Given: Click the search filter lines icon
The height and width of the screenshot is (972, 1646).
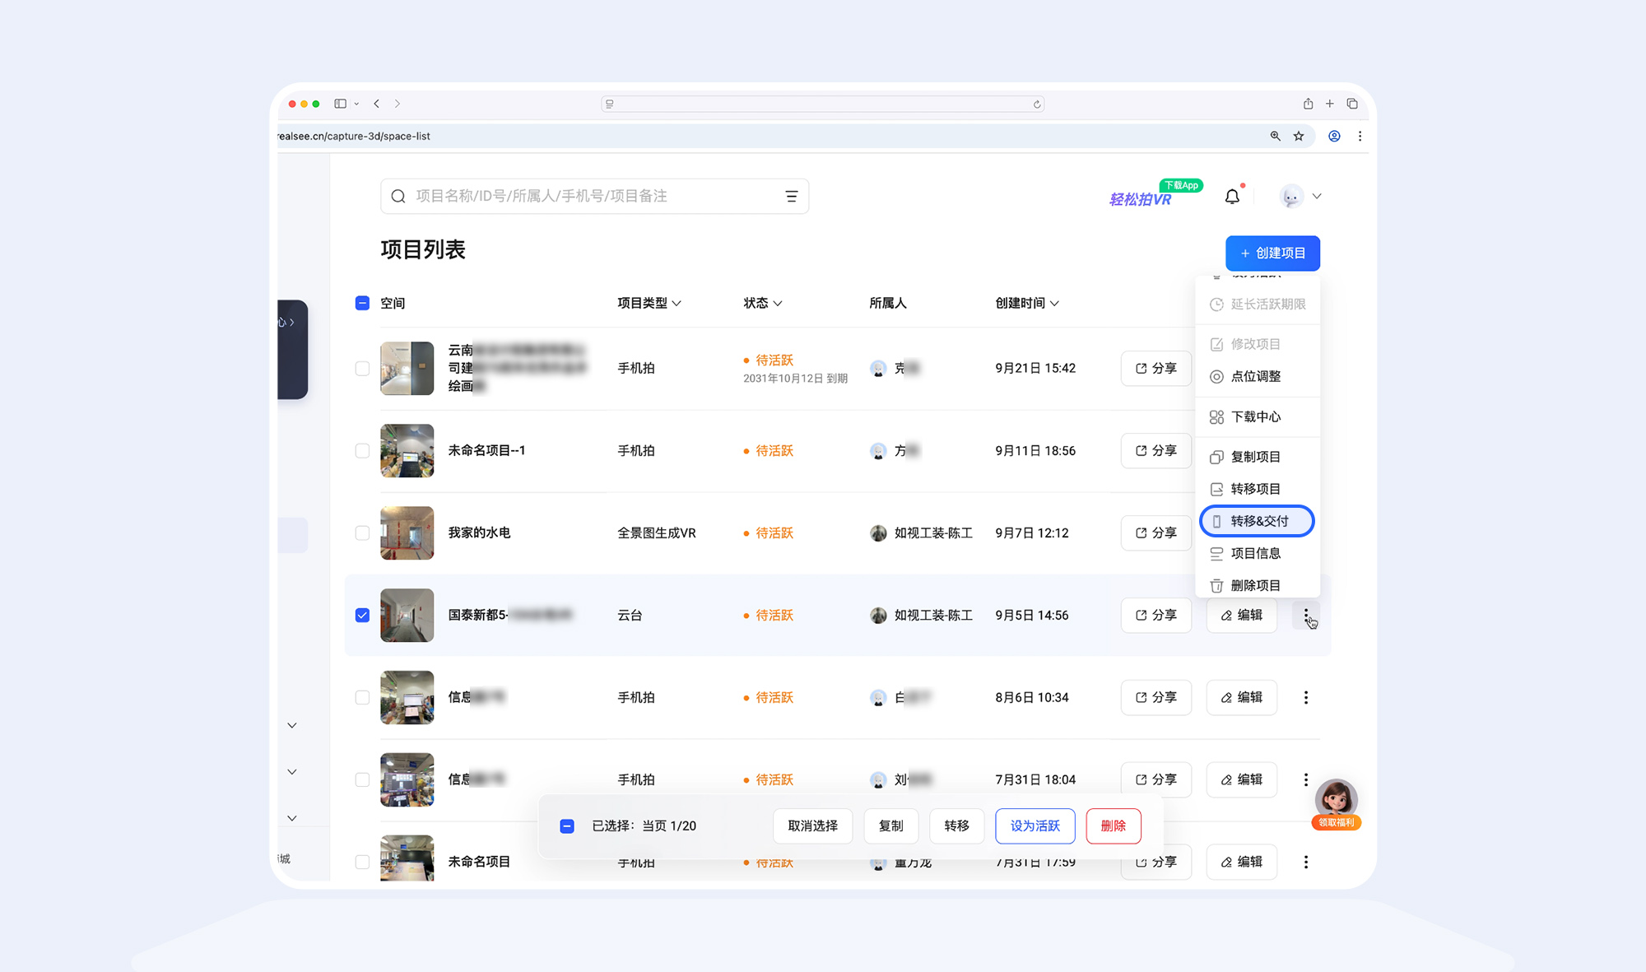Looking at the screenshot, I should click(x=792, y=196).
